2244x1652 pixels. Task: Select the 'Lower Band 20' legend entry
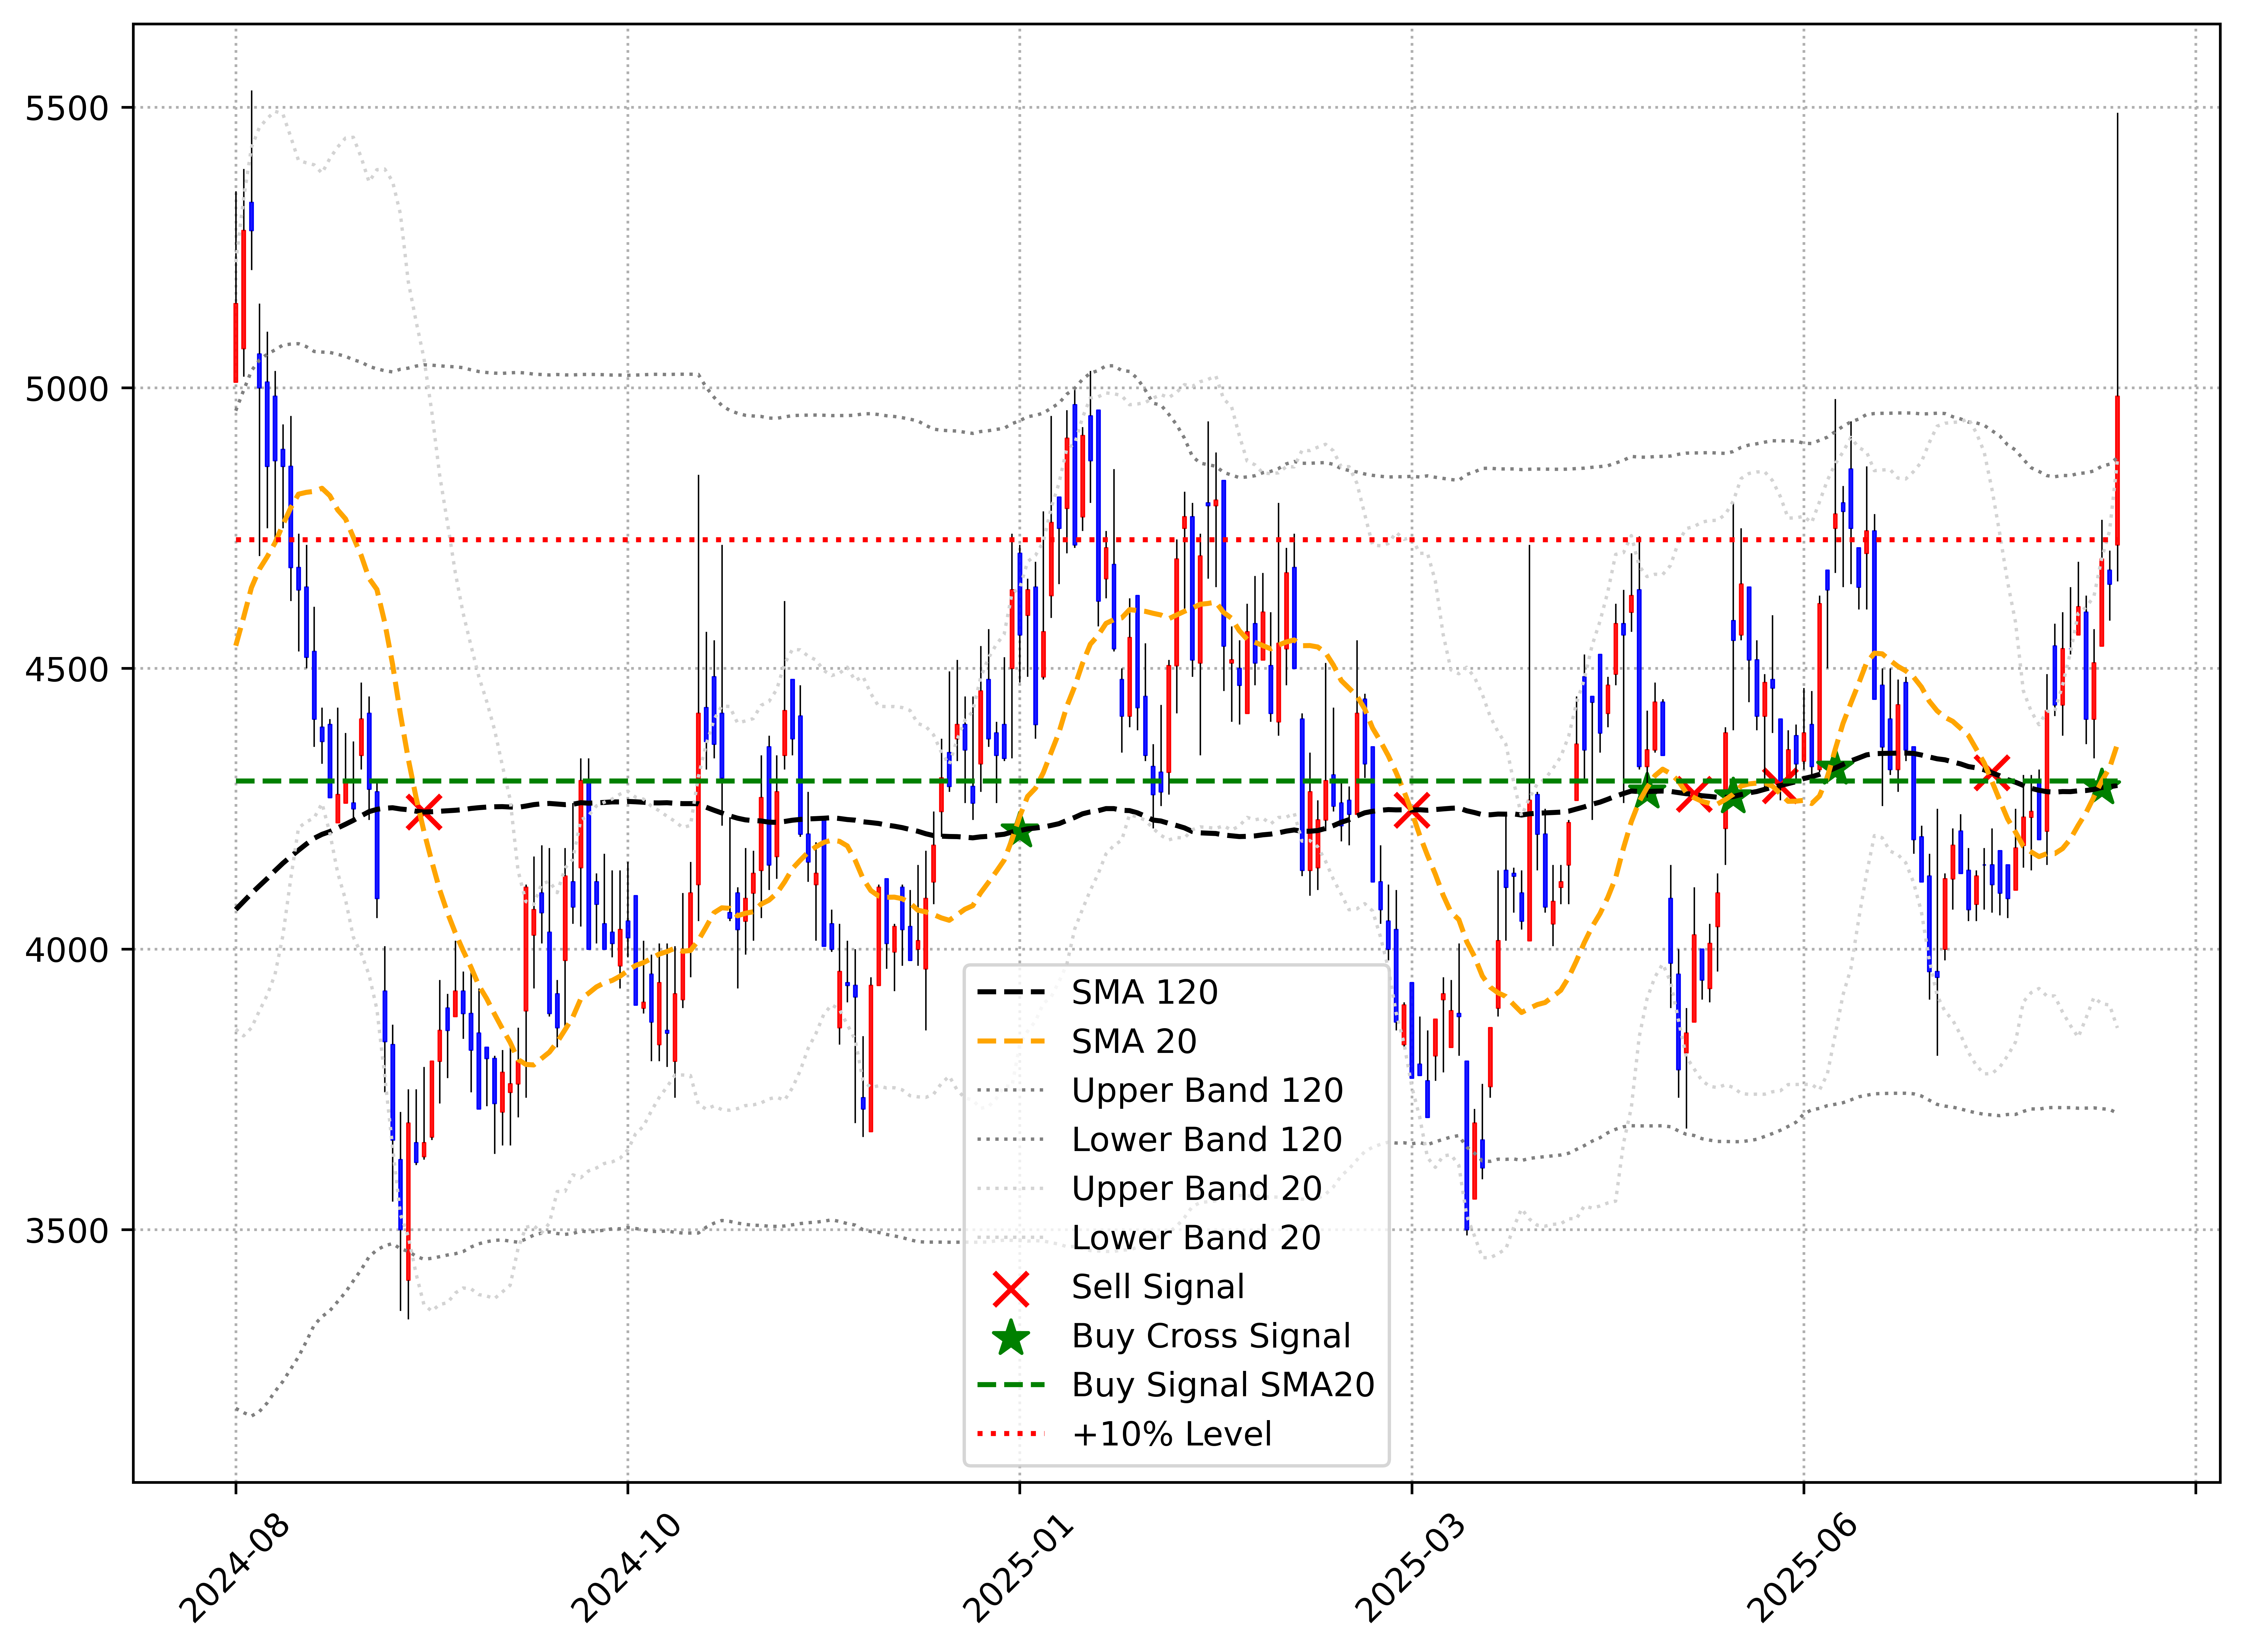click(1196, 1238)
